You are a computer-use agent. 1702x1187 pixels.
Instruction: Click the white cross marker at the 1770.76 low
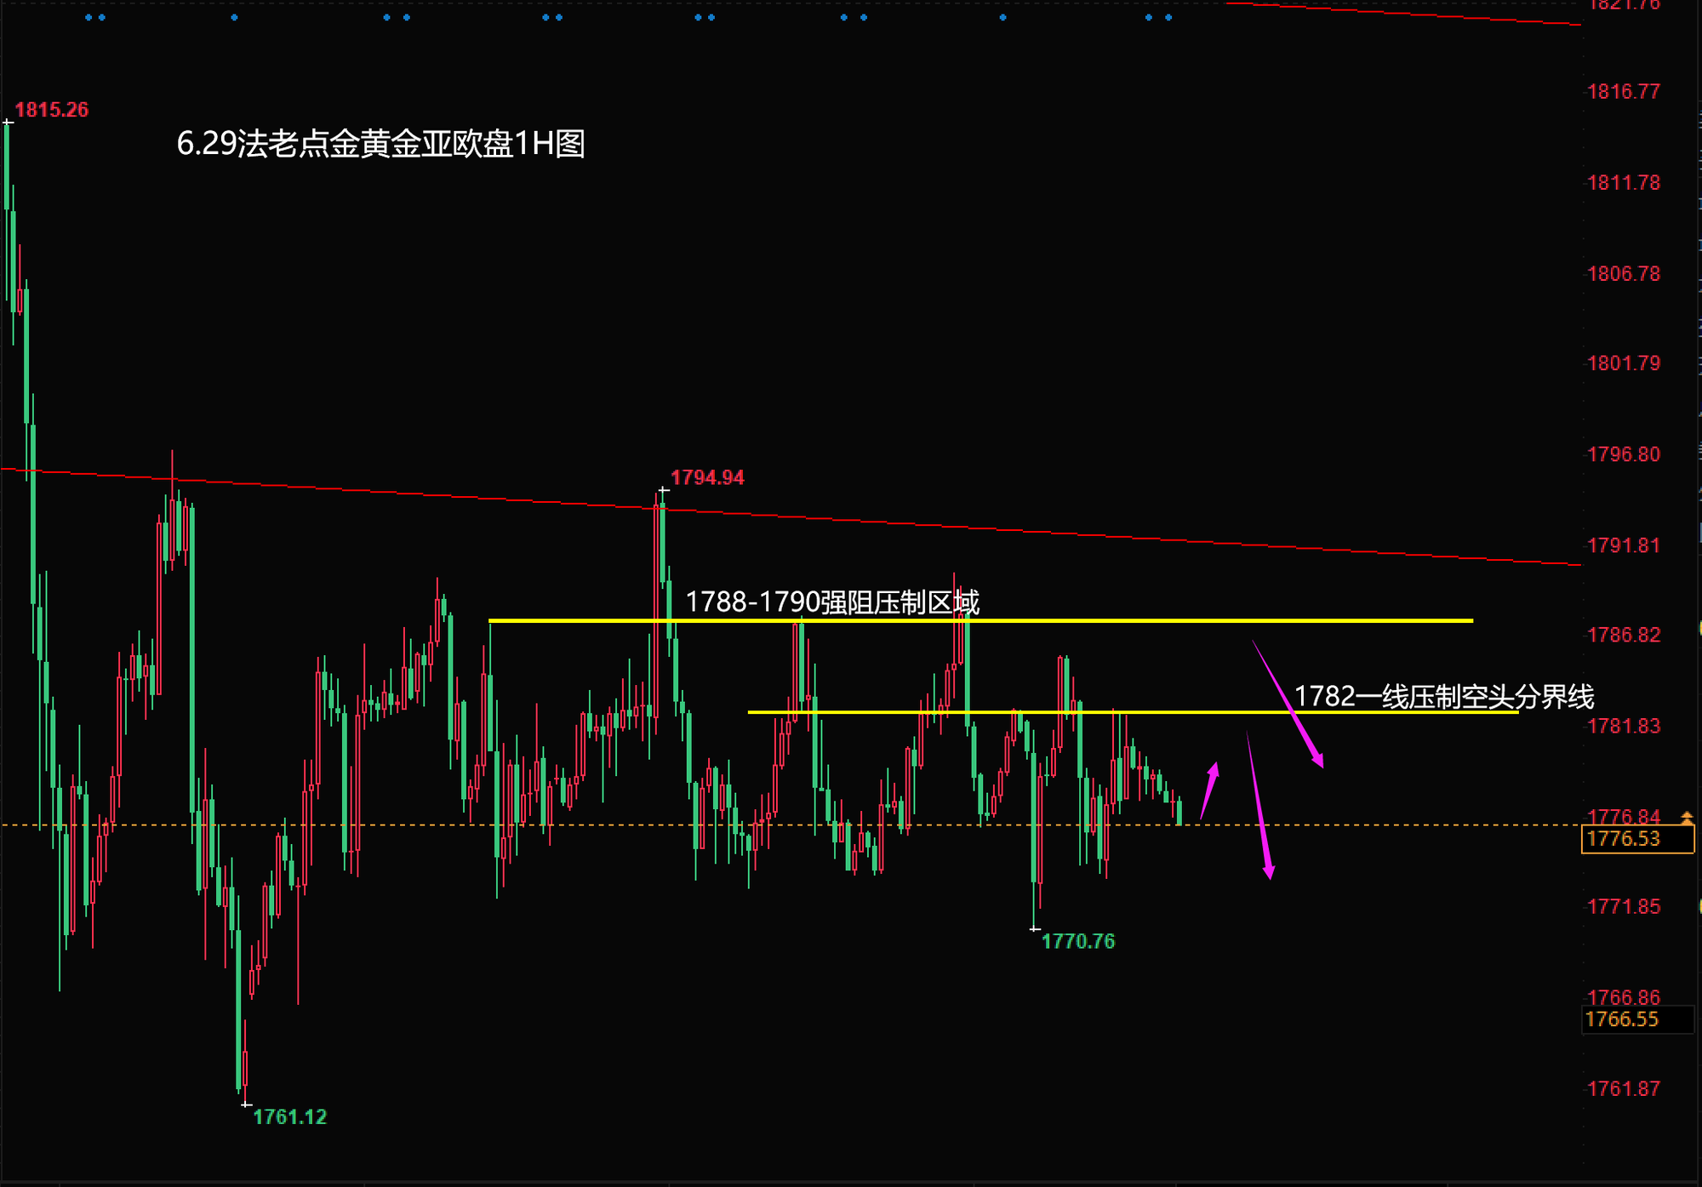click(x=1035, y=929)
